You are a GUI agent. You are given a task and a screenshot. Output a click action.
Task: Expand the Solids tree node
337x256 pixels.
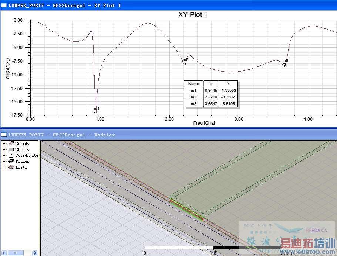point(4,143)
